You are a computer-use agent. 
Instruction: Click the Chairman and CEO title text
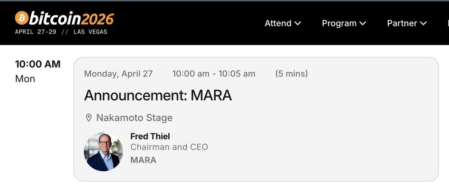pos(169,147)
